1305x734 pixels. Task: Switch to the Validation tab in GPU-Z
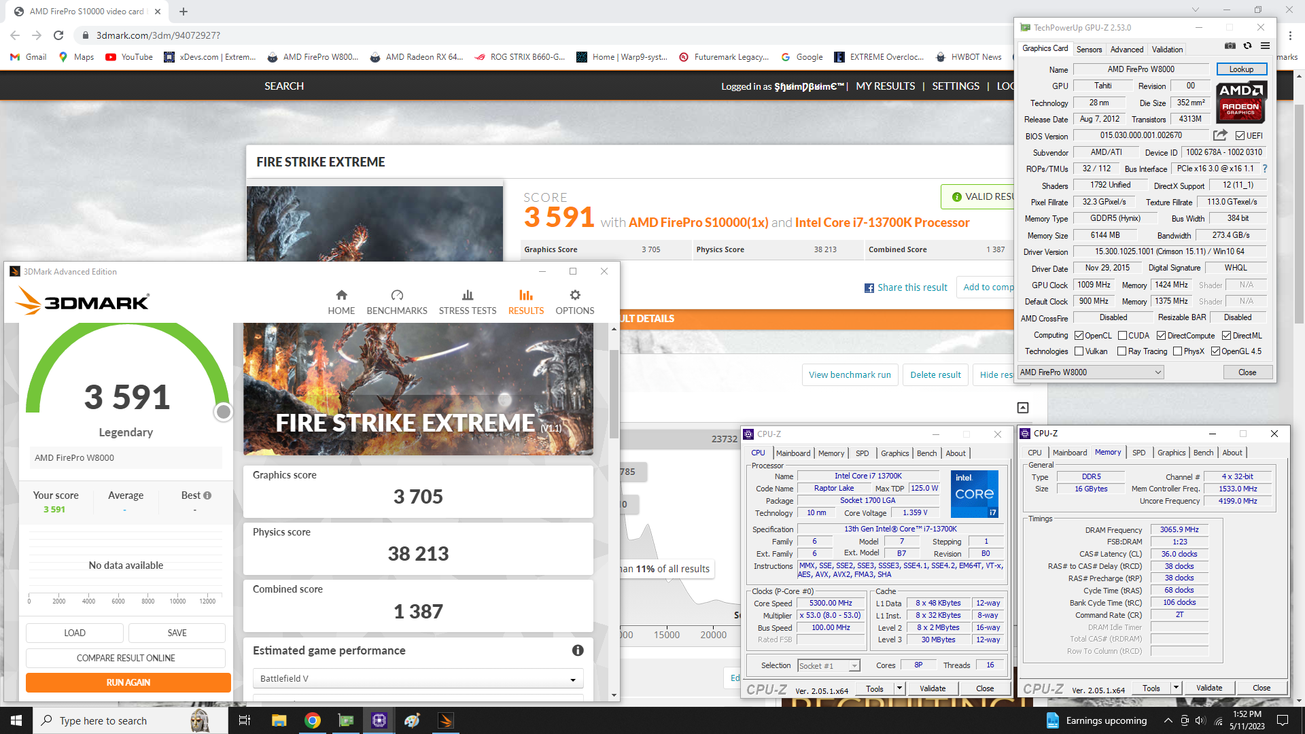click(1167, 50)
